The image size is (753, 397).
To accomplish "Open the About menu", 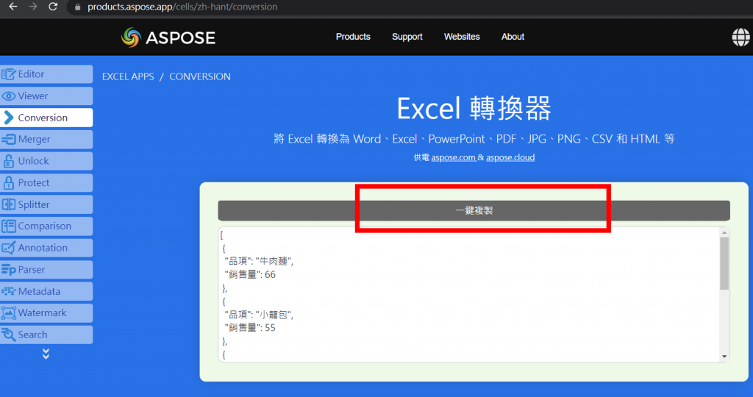I will pyautogui.click(x=513, y=37).
